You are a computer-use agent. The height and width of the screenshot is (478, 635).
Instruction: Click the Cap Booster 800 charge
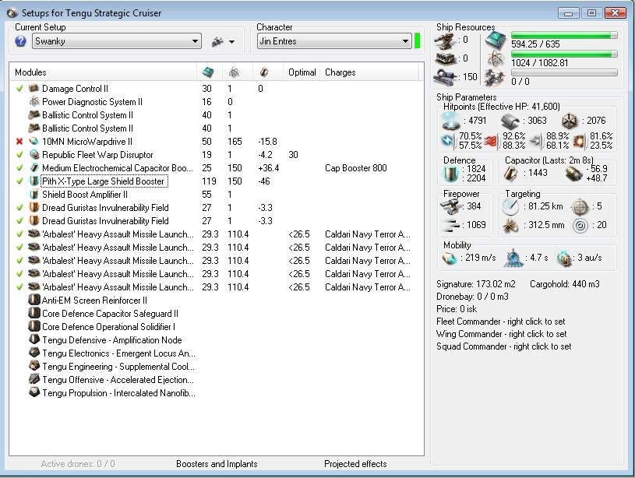pyautogui.click(x=355, y=168)
